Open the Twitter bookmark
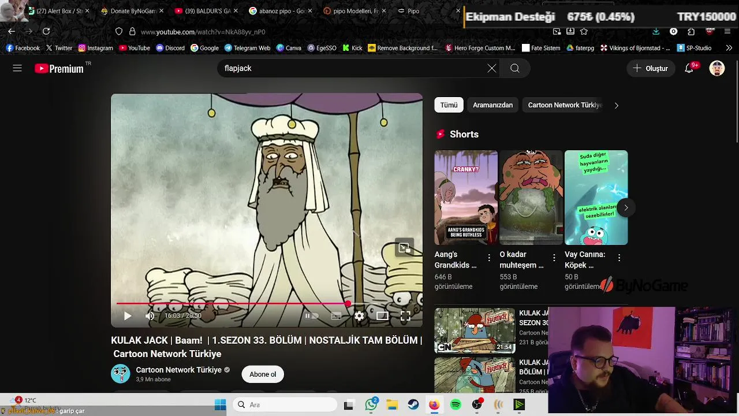Screen dimensions: 739x416 (59, 48)
